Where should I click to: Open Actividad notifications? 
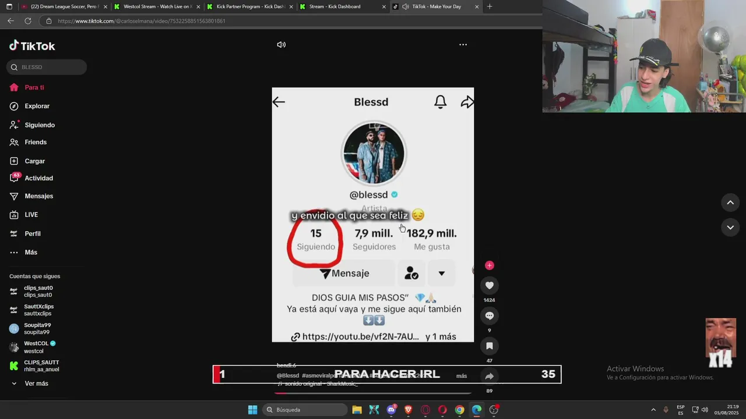point(31,178)
